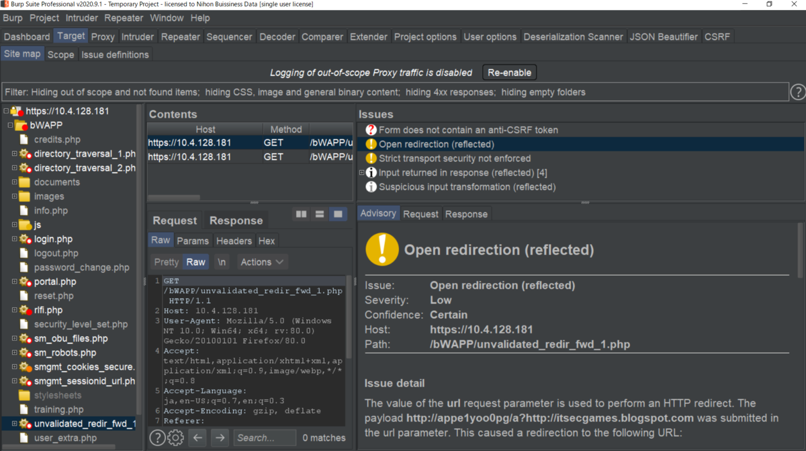The image size is (806, 451).
Task: Expand the images folder node
Action: click(14, 196)
